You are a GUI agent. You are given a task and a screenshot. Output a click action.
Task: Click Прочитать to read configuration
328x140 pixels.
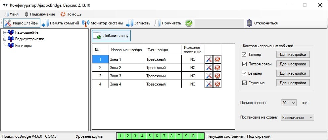coord(168,23)
